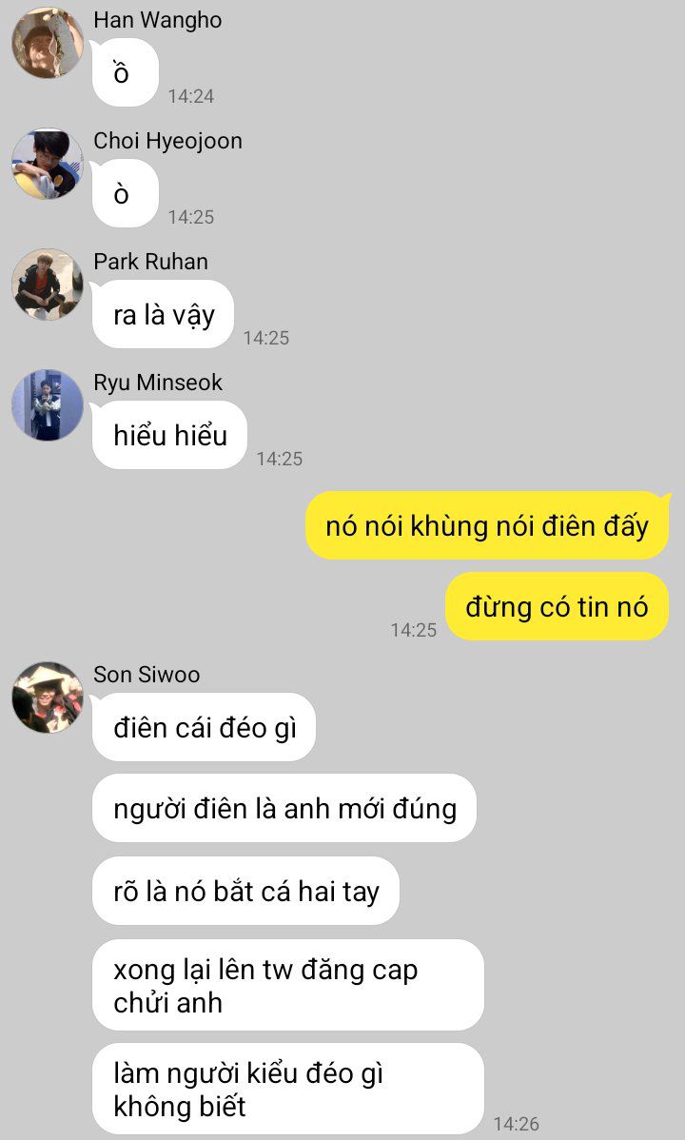This screenshot has height=1140, width=685.
Task: Select message "rõ là nó bắt cá hai tay"
Action: click(245, 892)
